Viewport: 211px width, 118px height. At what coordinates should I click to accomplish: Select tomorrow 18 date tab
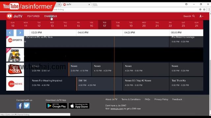click(118, 25)
